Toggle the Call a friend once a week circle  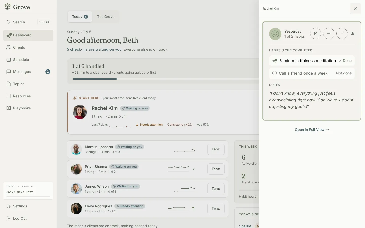[x=275, y=73]
